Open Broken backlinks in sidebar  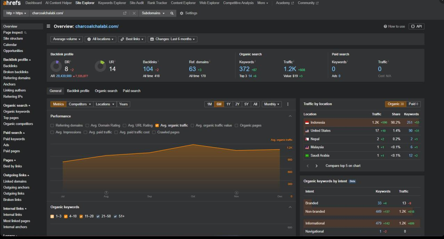pos(16,72)
